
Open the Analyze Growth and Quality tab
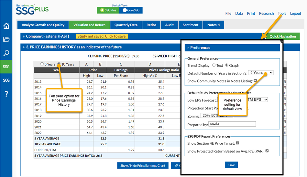(43, 25)
